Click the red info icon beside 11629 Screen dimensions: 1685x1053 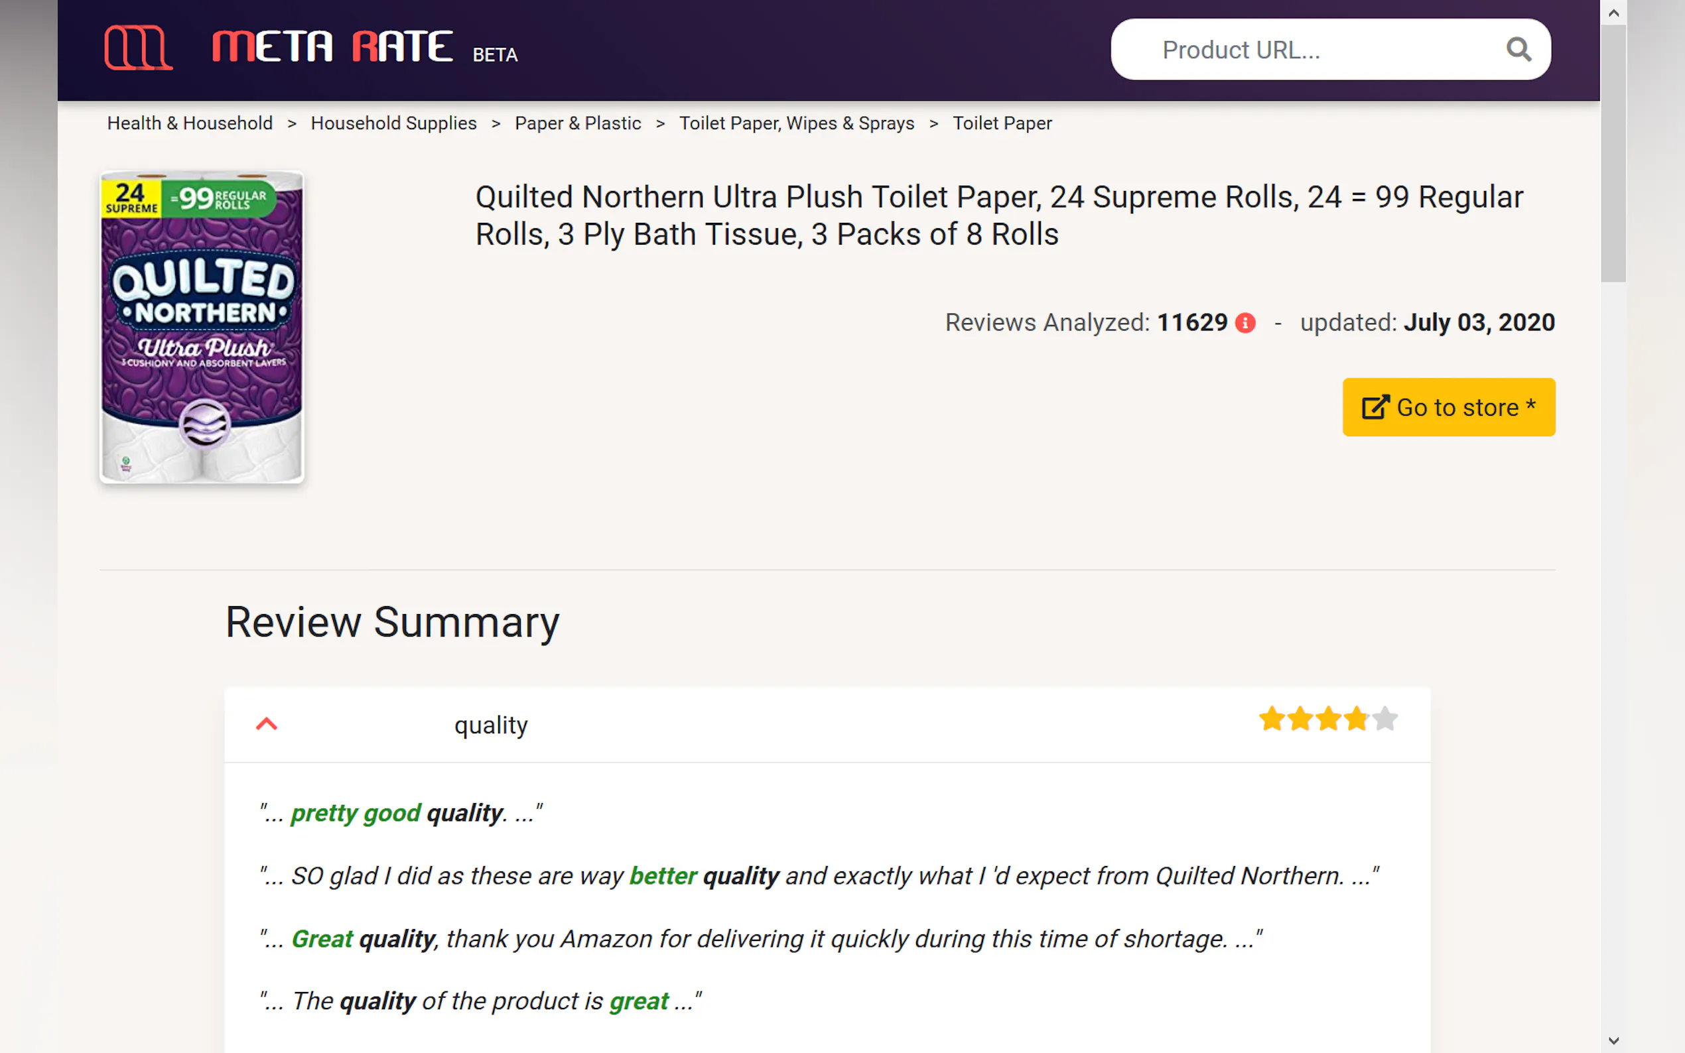pyautogui.click(x=1245, y=323)
